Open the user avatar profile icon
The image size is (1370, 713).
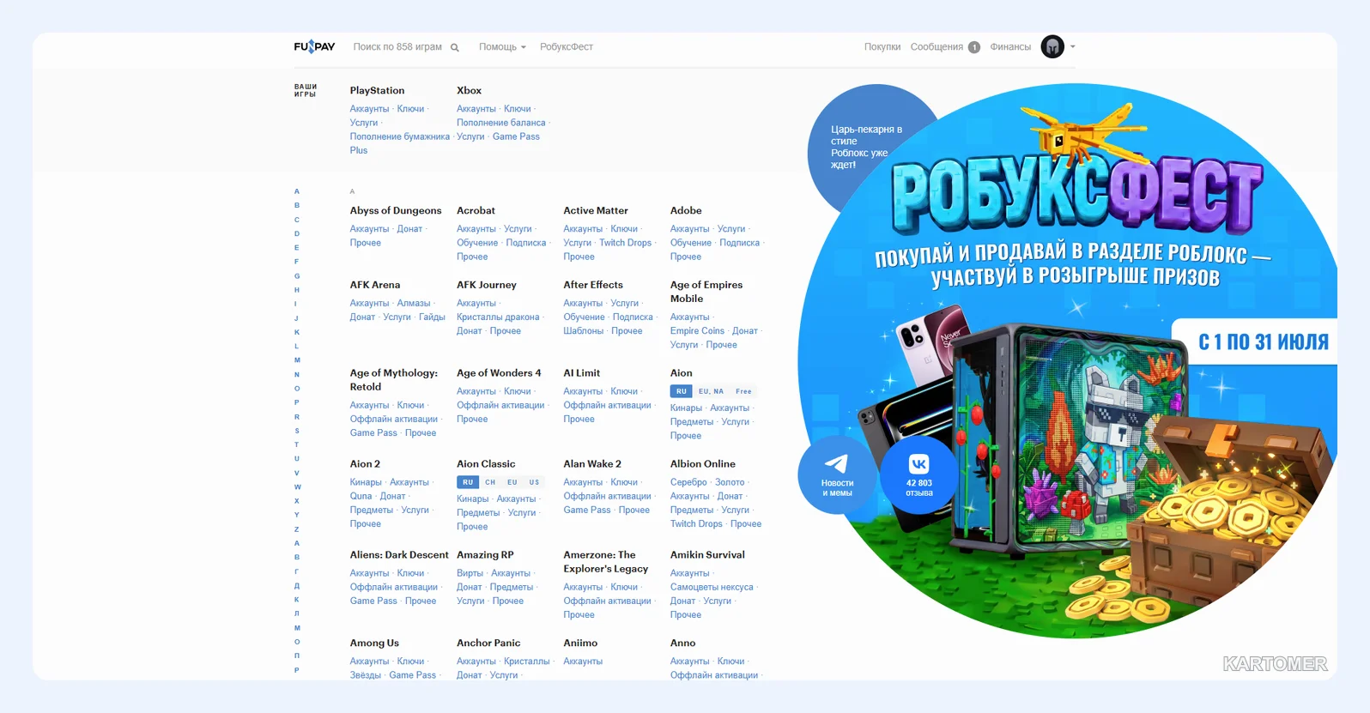tap(1052, 46)
